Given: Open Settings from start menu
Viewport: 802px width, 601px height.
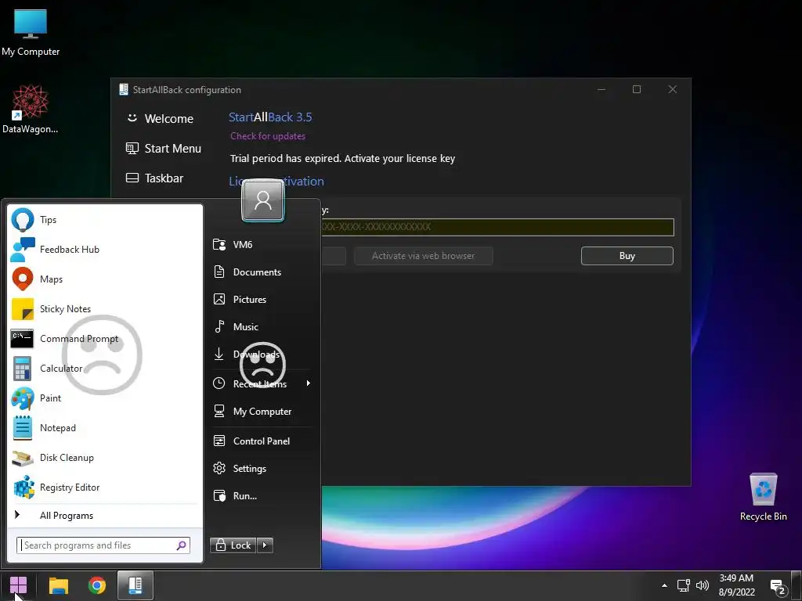Looking at the screenshot, I should [262, 469].
